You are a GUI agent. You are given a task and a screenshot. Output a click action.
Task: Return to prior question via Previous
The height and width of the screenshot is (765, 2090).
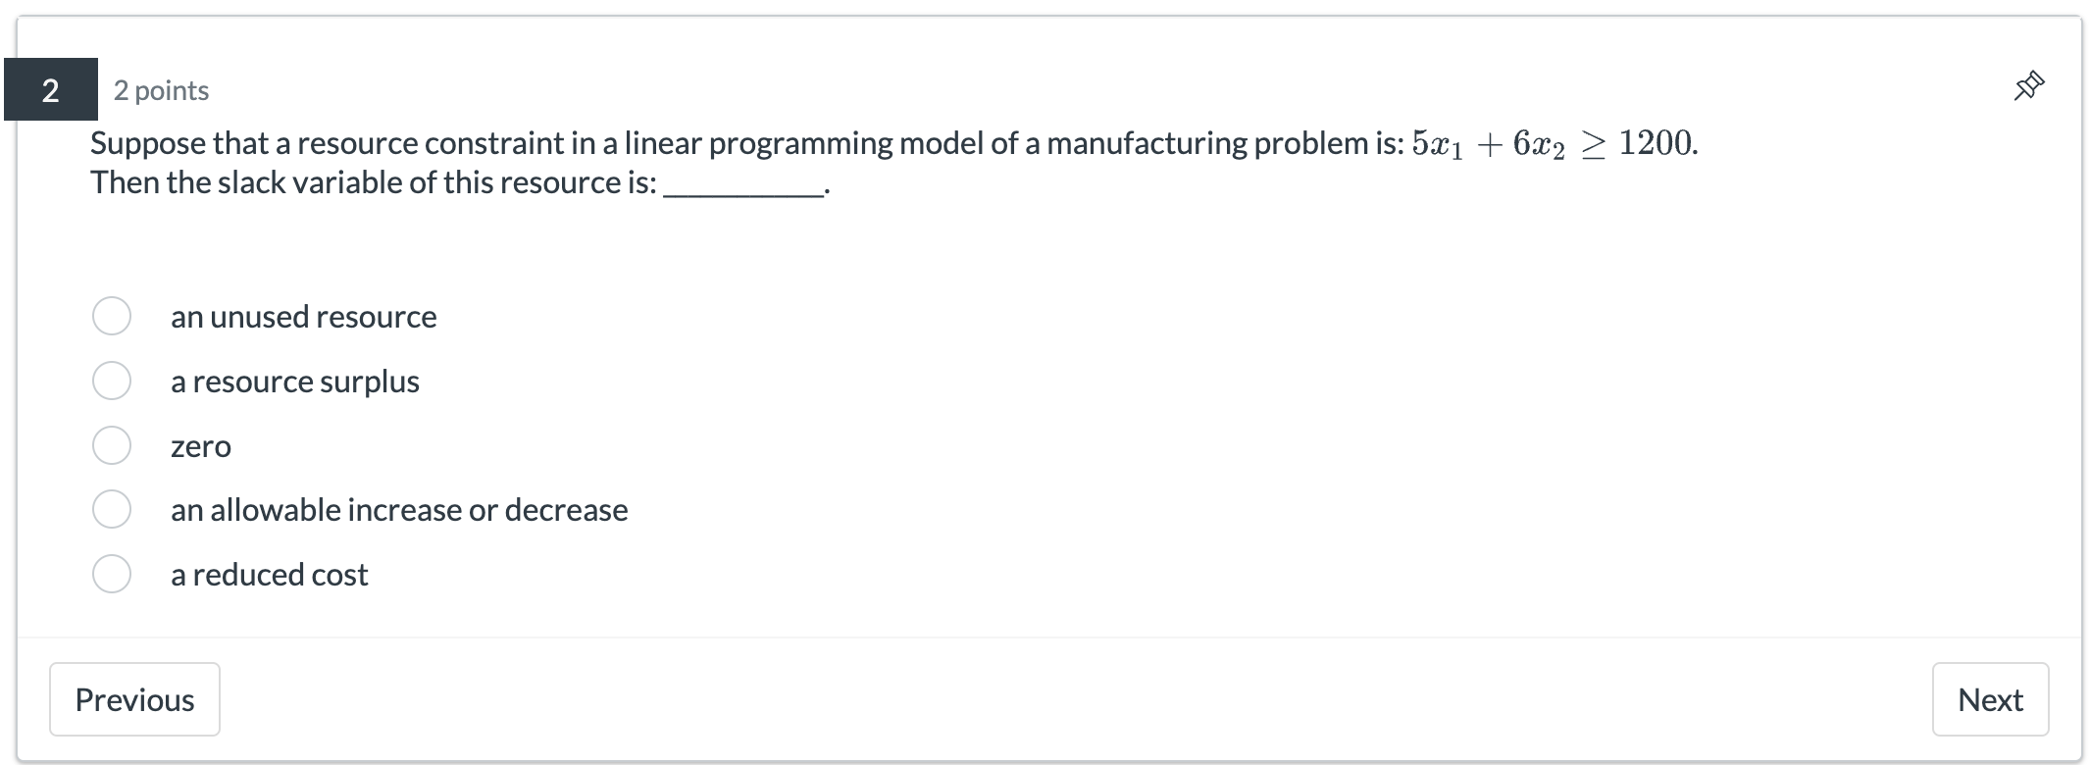click(134, 698)
